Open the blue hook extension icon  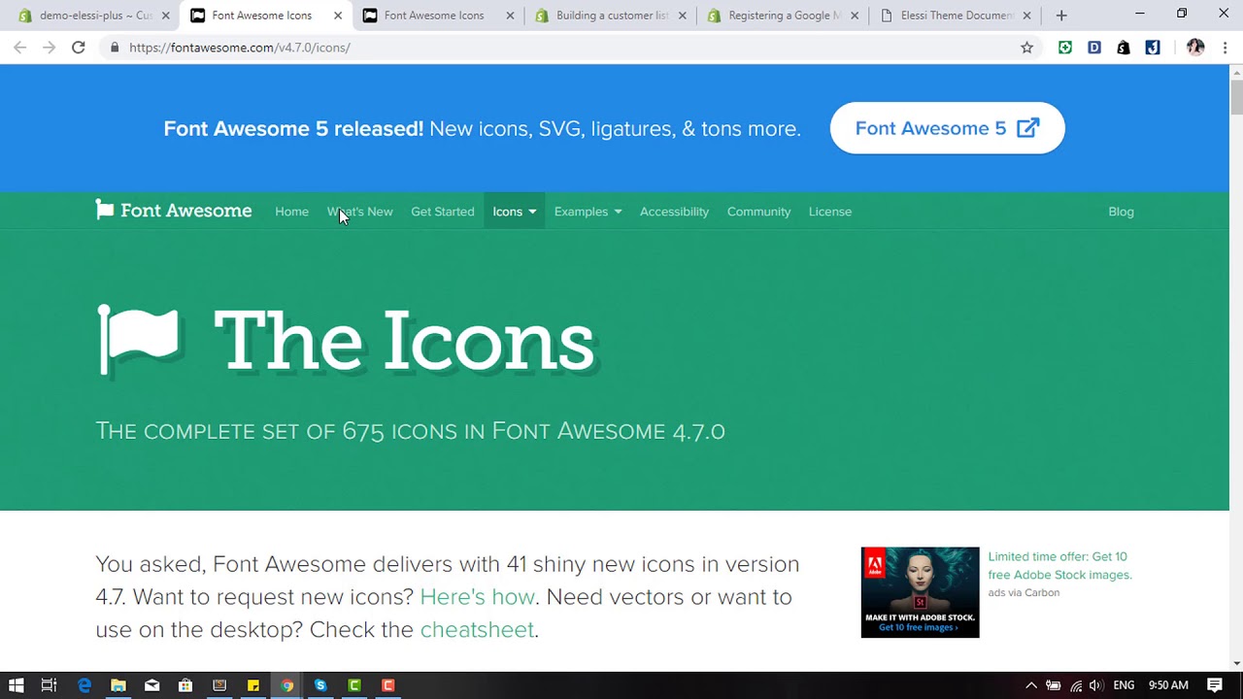(1153, 48)
